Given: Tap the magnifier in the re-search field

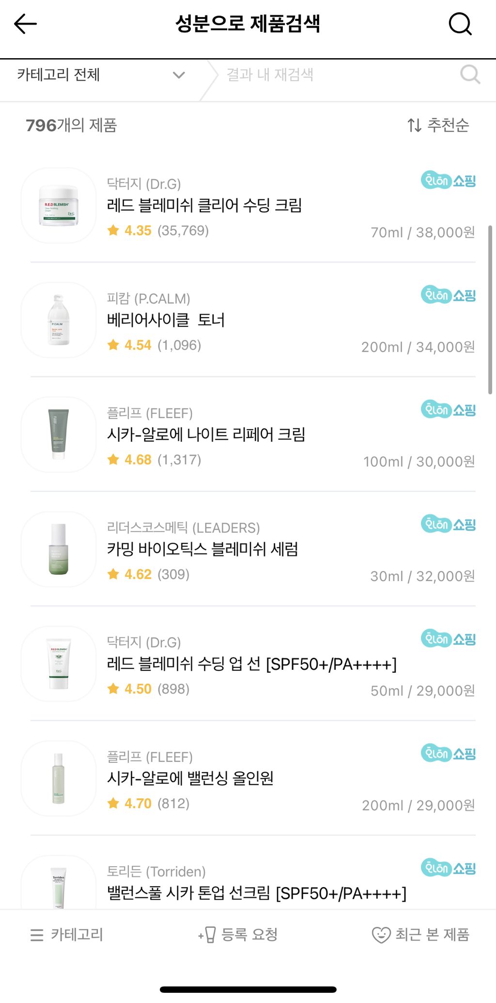Looking at the screenshot, I should 469,75.
